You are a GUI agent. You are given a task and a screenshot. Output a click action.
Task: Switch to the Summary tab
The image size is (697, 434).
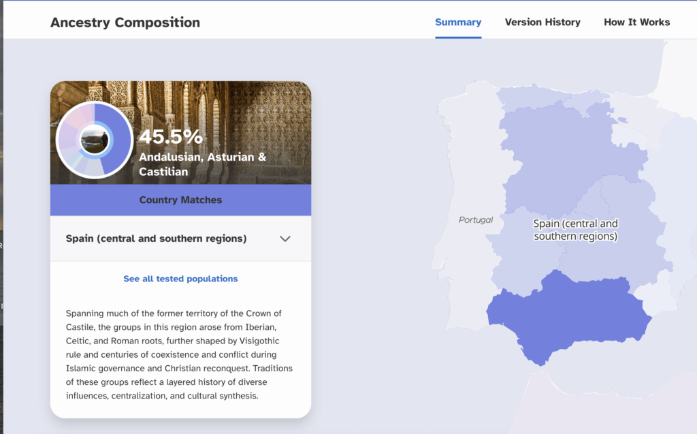(458, 22)
